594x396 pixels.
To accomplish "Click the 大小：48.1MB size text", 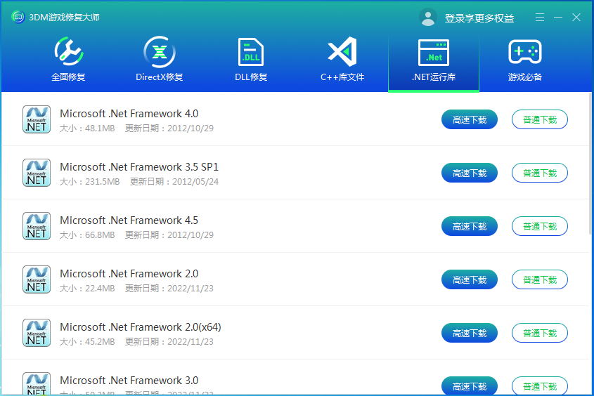I will pos(87,128).
